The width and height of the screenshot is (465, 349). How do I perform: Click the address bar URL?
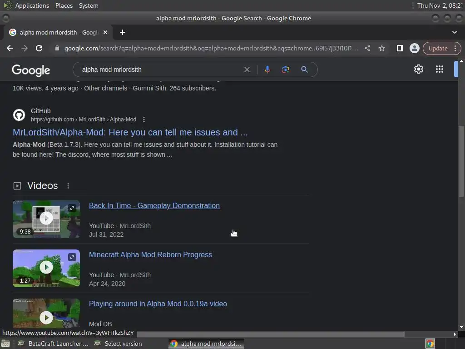(x=211, y=48)
